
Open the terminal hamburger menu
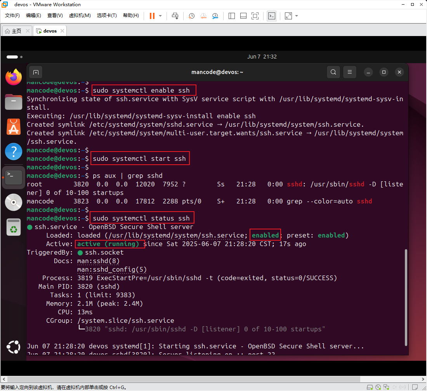point(350,72)
